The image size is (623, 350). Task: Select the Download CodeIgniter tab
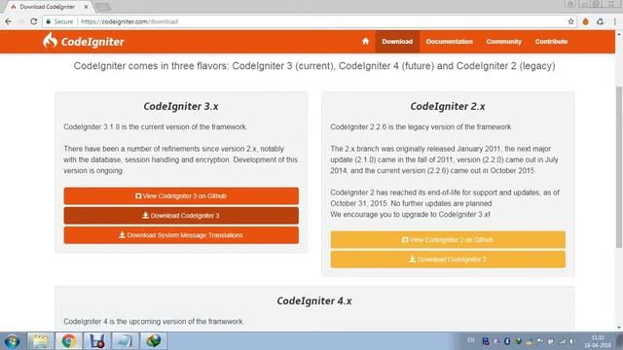tap(47, 7)
